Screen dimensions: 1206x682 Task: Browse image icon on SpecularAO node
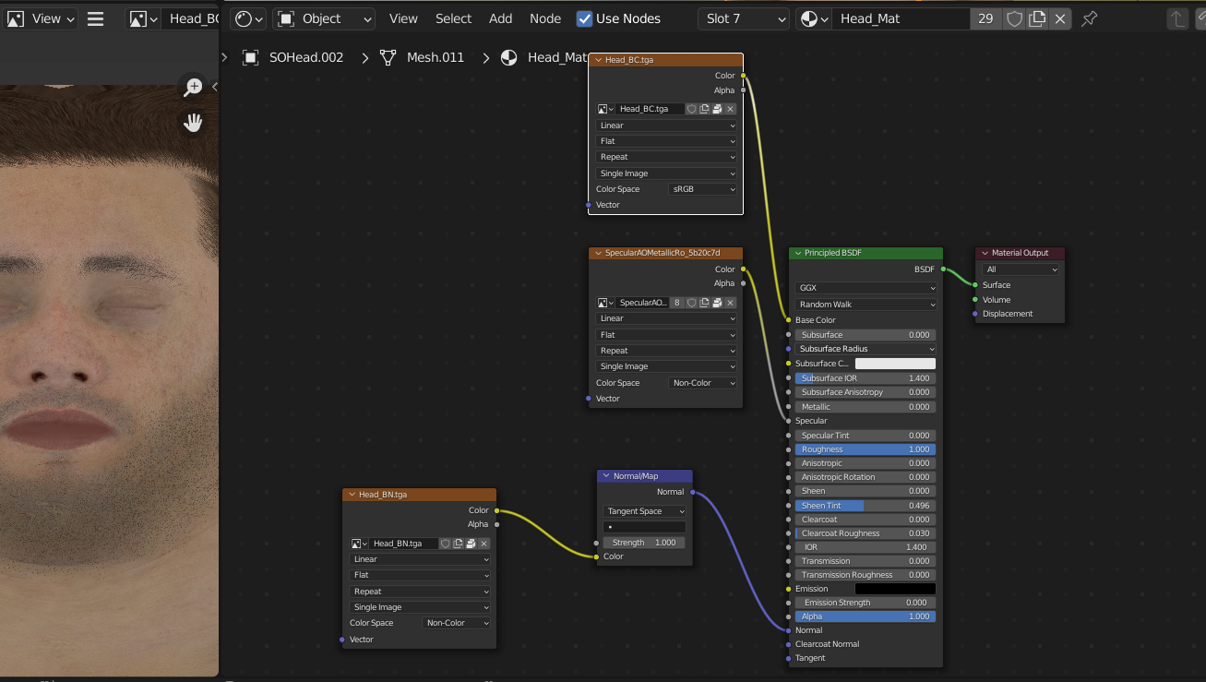(605, 303)
